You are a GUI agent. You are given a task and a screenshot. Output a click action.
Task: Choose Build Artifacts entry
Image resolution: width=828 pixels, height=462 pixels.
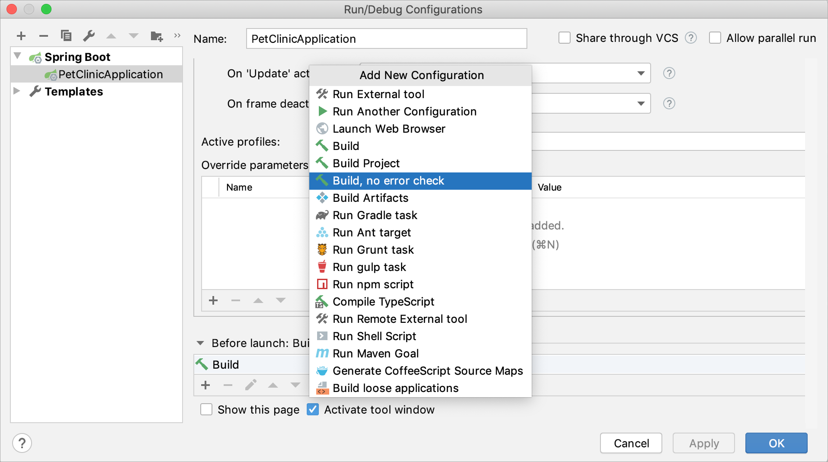(420, 198)
